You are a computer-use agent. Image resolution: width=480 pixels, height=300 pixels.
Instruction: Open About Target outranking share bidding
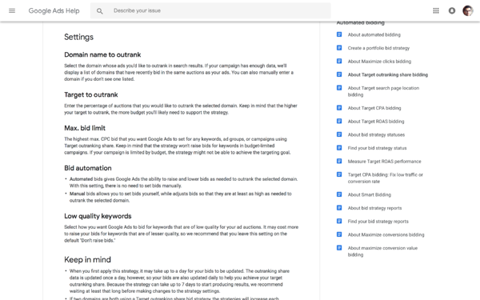pos(388,74)
